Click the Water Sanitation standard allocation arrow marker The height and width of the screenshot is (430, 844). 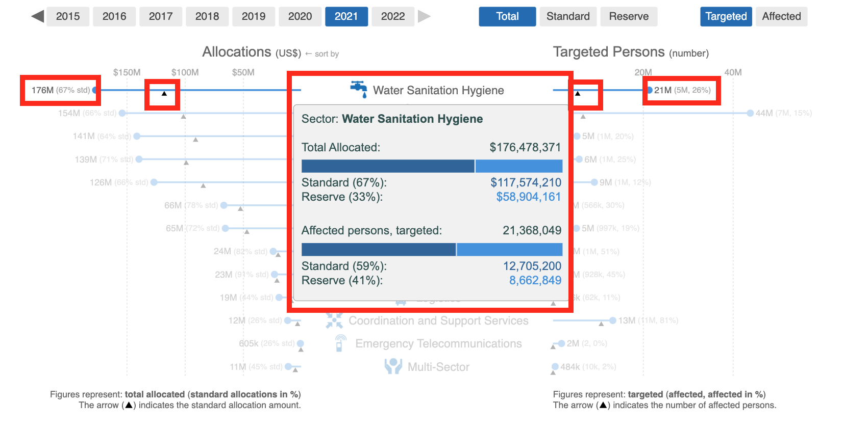click(x=164, y=94)
